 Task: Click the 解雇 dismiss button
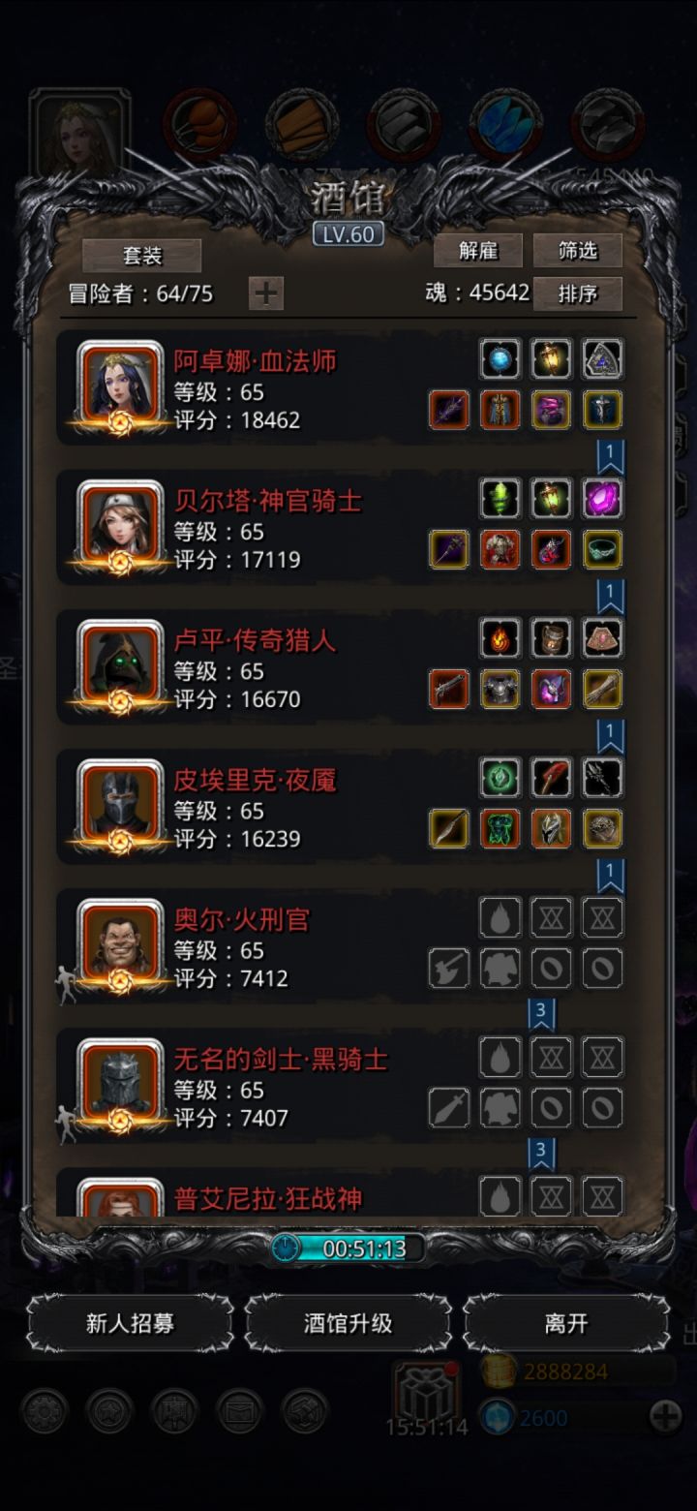(478, 251)
